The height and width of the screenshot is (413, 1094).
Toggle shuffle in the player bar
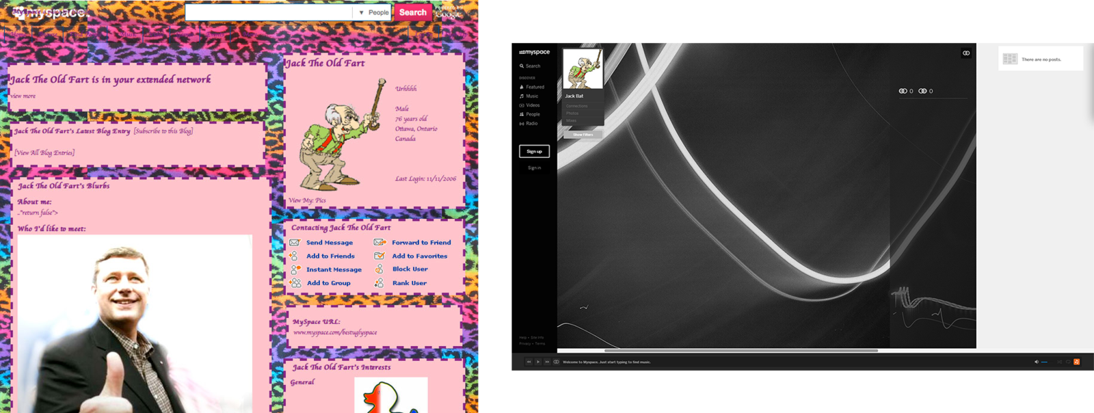tap(1060, 362)
